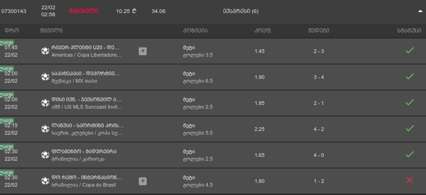Image resolution: width=426 pixels, height=195 pixels.
Task: Expand plus button on Copa Libertadores row
Action: coord(142,51)
